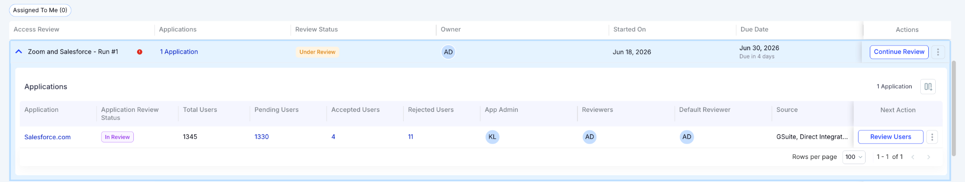Click the Due Date column header
Screen dimensions: 965x182
click(754, 29)
